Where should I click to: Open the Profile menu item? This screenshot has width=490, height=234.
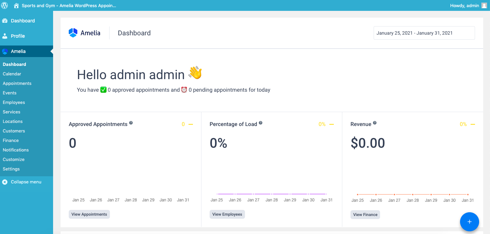pyautogui.click(x=18, y=36)
